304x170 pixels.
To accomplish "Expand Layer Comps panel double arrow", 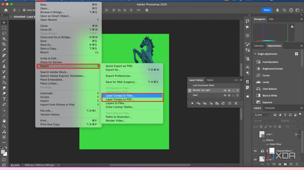I will coord(236,80).
